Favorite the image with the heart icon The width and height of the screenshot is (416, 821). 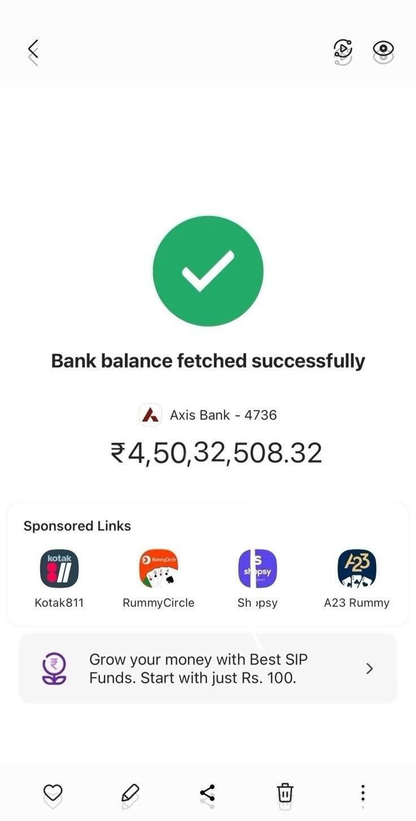tap(53, 793)
